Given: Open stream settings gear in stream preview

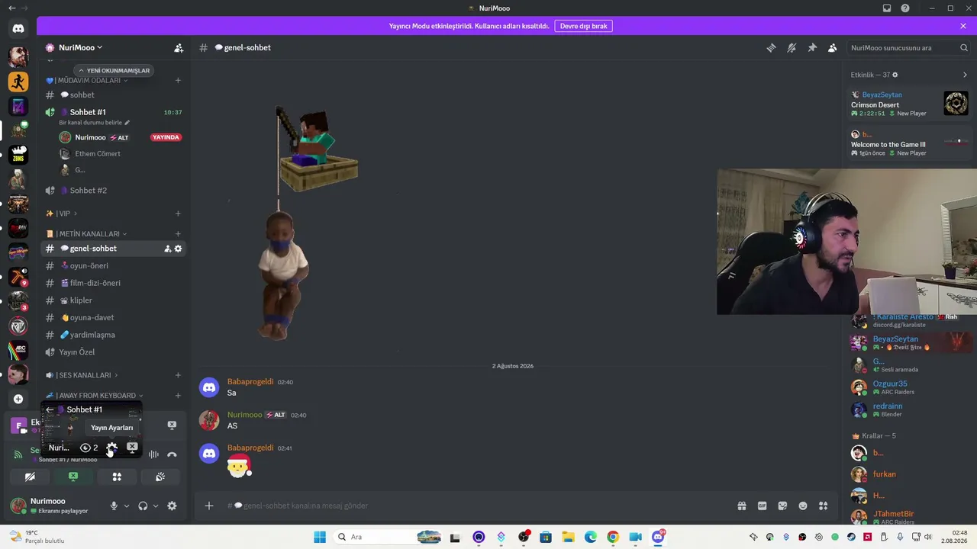Looking at the screenshot, I should click(111, 448).
